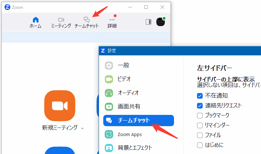Check the はじめに checkbox

[200, 145]
